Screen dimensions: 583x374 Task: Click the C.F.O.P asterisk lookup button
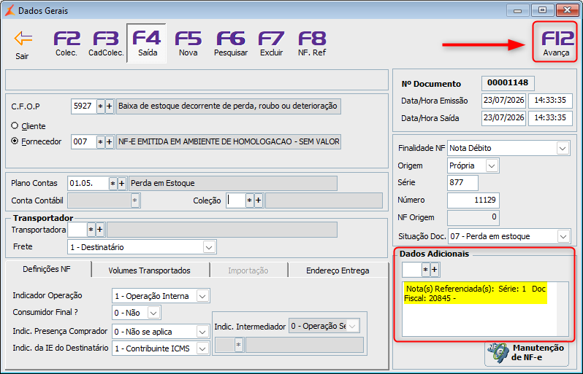tap(100, 106)
